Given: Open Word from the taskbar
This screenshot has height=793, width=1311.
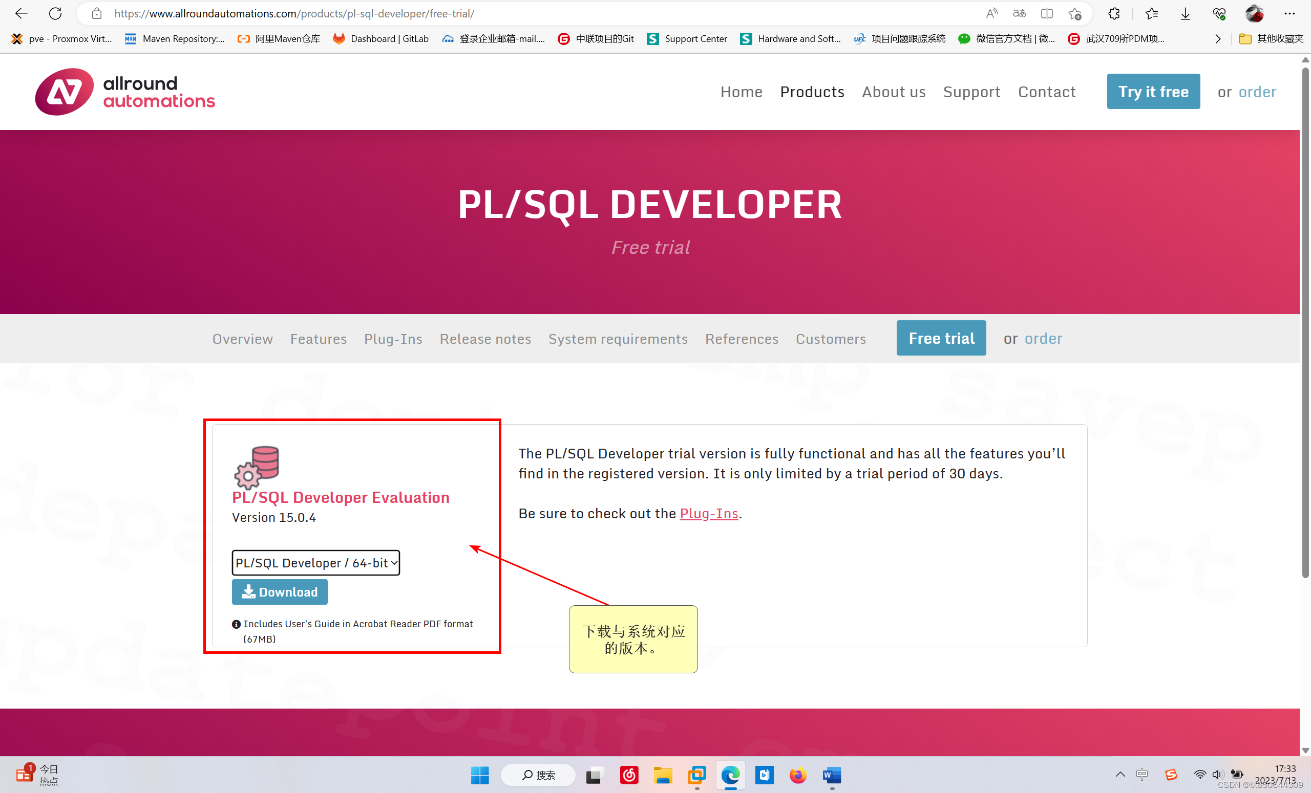Looking at the screenshot, I should (832, 775).
